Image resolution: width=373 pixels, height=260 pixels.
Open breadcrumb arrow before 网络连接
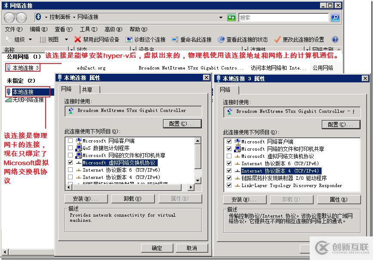74,17
